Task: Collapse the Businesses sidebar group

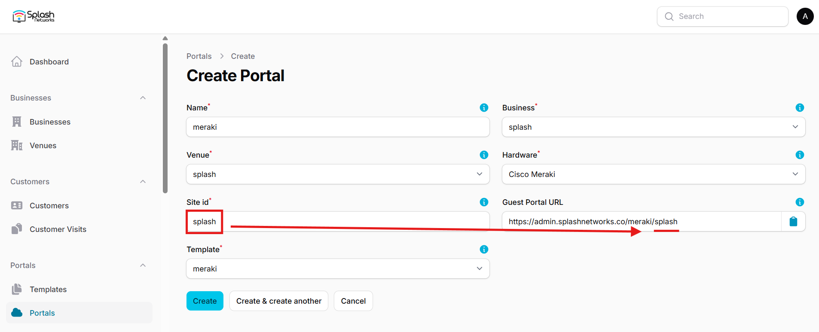Action: click(x=143, y=98)
